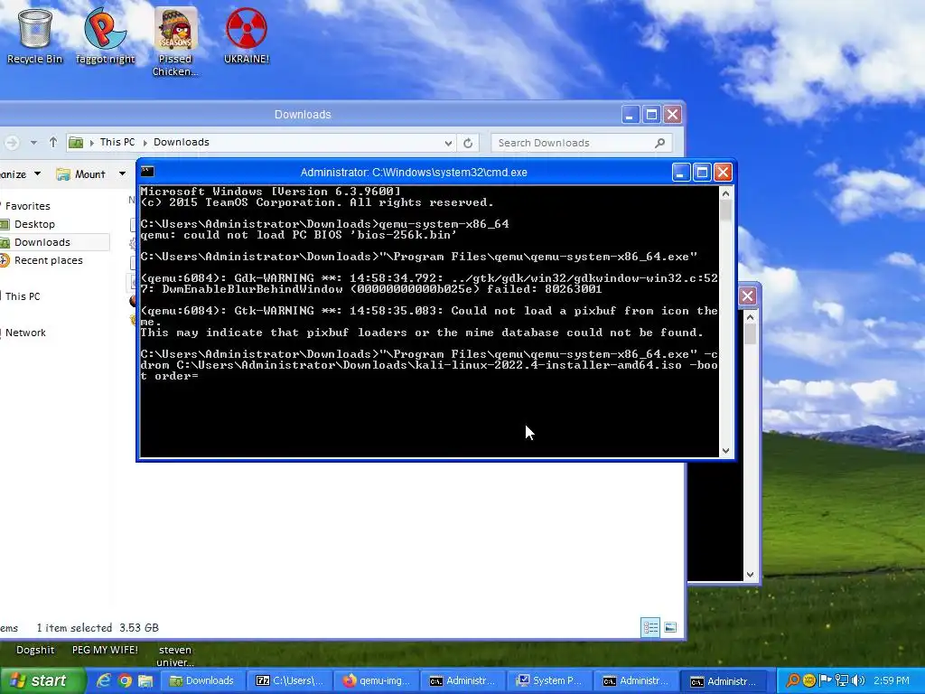Click the cmd scrollbar down arrow
Image resolution: width=925 pixels, height=694 pixels.
[725, 451]
